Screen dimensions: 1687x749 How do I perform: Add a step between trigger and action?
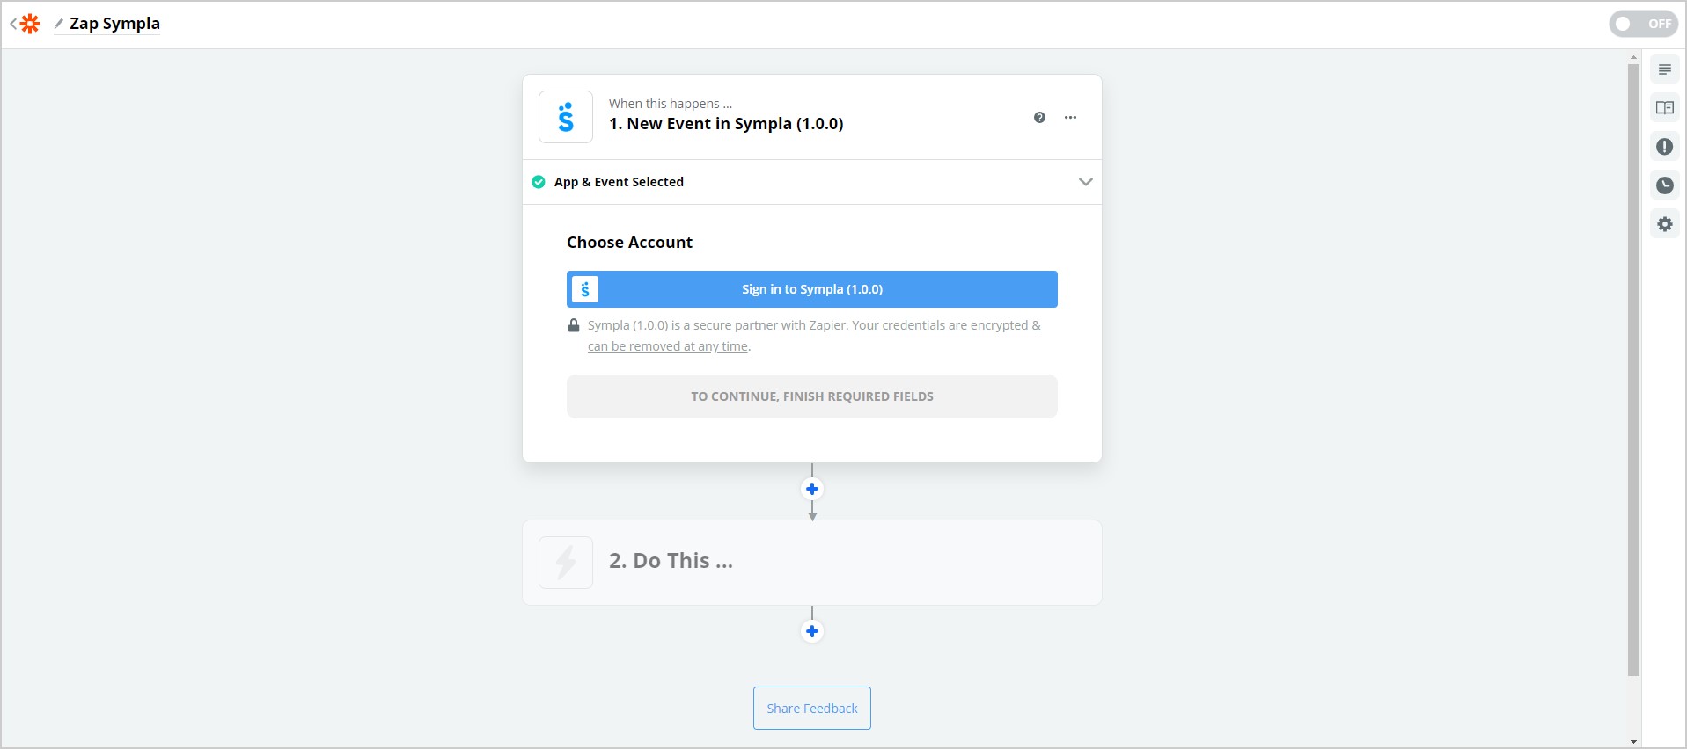coord(812,489)
